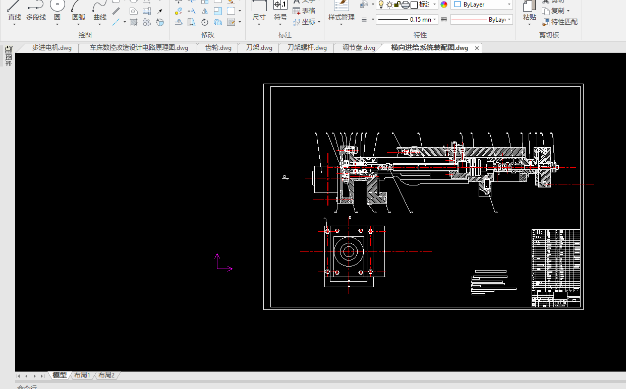This screenshot has width=626, height=389.
Task: Switch to the 布局1 layout tab
Action: click(82, 375)
